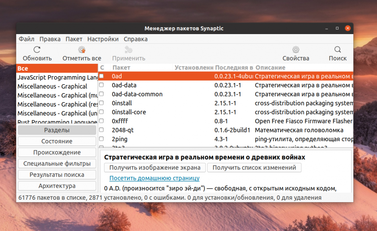Mark the 0ad-data package checkbox

click(x=102, y=85)
